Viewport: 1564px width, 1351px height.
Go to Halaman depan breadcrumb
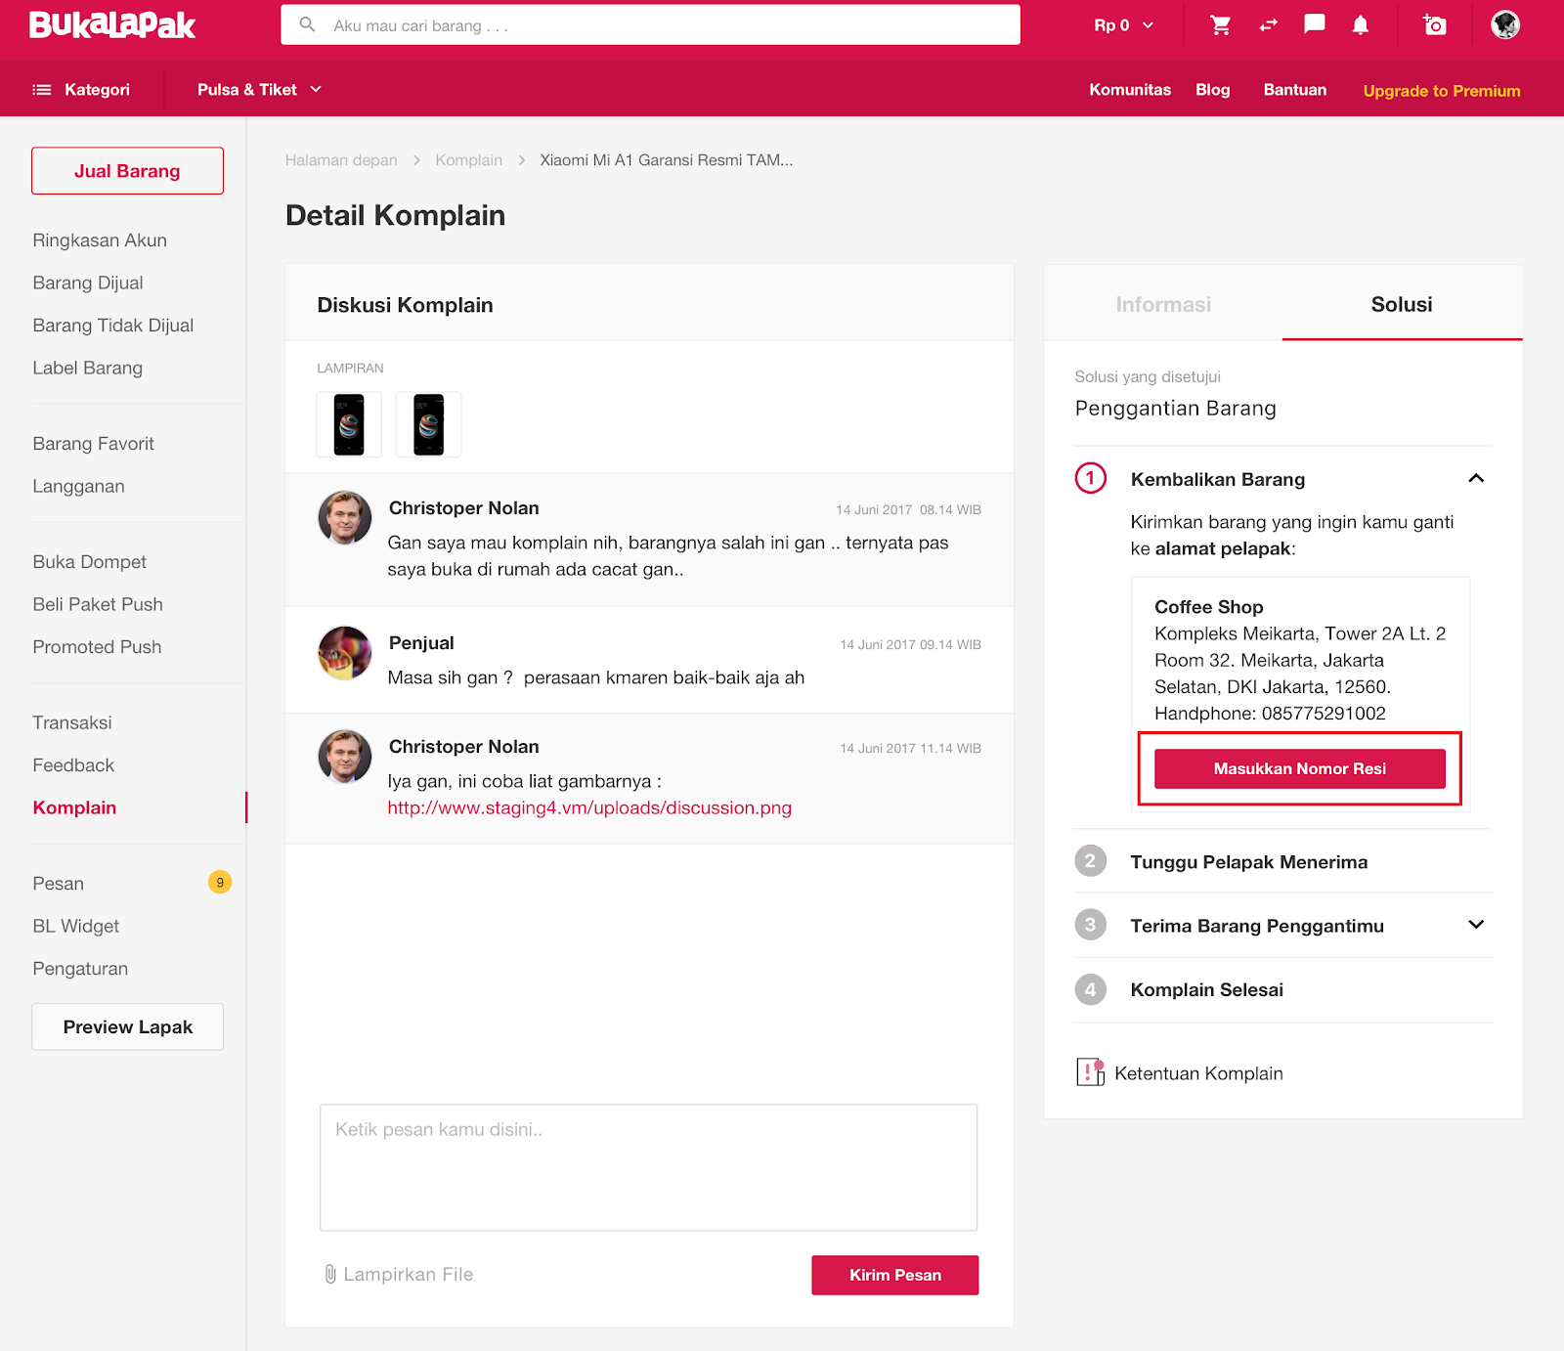coord(341,160)
